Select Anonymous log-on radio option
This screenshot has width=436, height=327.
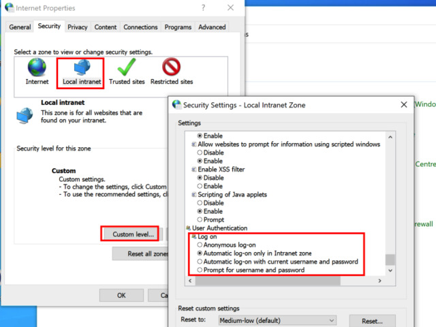point(200,245)
